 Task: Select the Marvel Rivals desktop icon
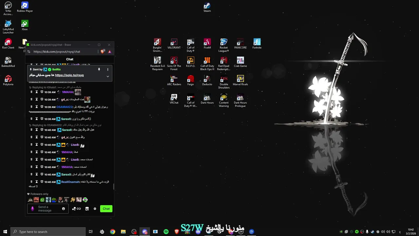[240, 81]
